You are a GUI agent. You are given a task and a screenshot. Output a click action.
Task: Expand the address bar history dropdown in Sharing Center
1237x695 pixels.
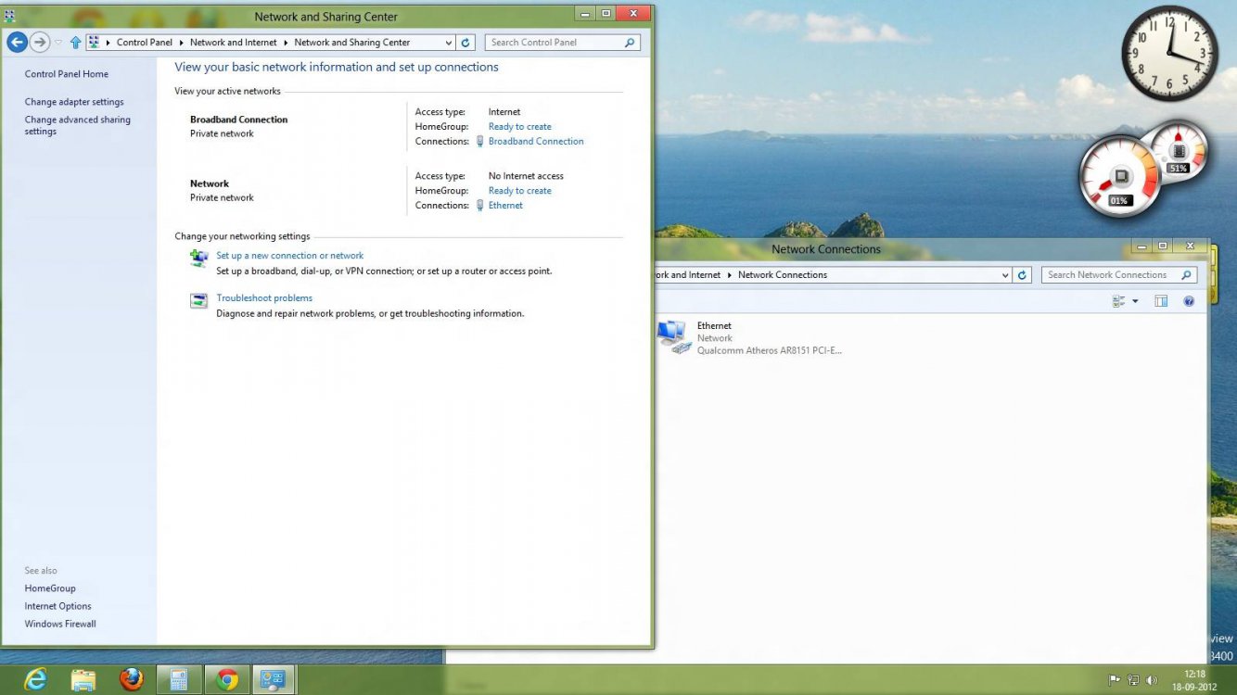(x=449, y=43)
